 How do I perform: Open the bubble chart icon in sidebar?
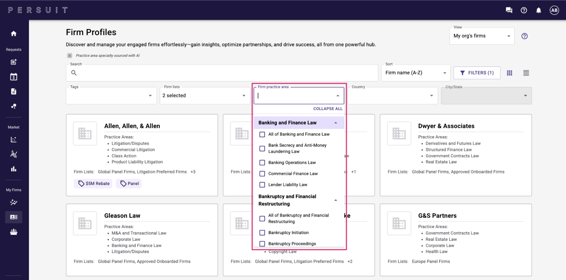[13, 106]
